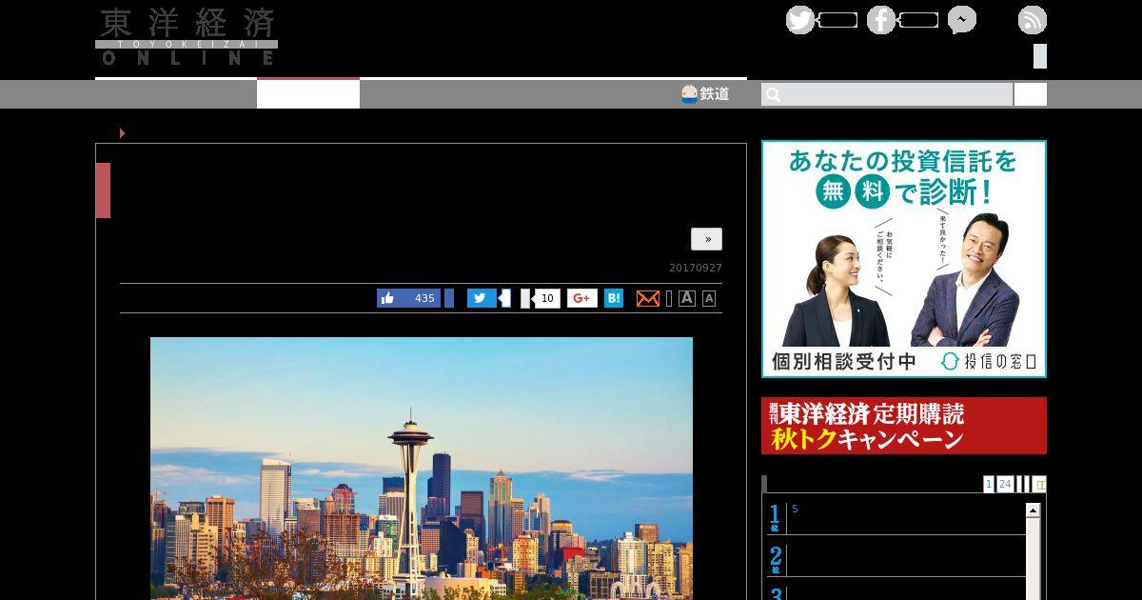Click the Twitter follower count box in header
Image resolution: width=1142 pixels, height=600 pixels.
coord(837,20)
